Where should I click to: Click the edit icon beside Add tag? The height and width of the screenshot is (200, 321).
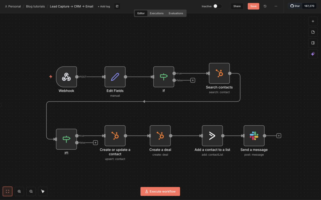pyautogui.click(x=117, y=6)
